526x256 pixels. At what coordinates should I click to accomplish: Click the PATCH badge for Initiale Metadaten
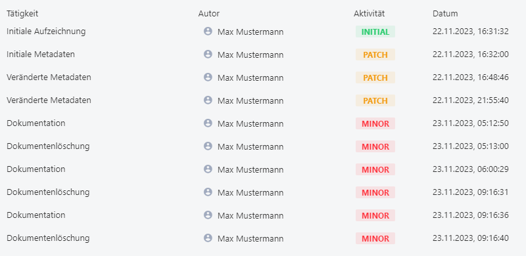point(375,54)
